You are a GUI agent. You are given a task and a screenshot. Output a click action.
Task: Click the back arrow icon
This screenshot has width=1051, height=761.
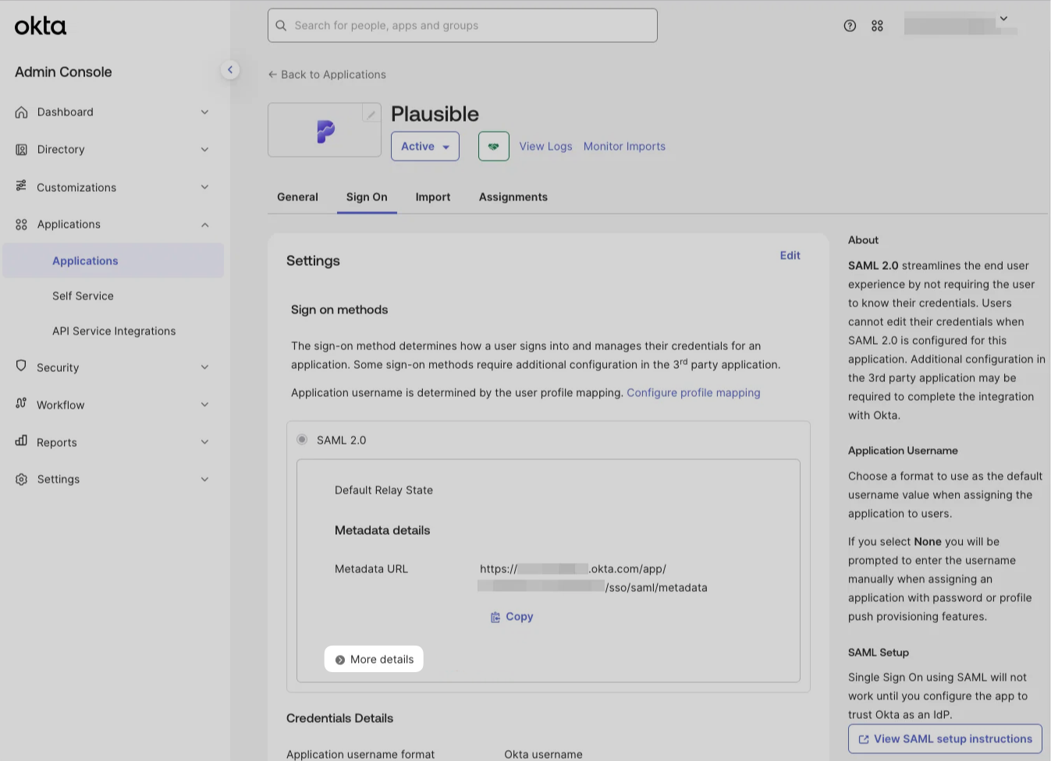272,75
